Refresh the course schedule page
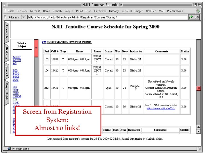Image resolution: width=205 pixels, height=154 pixels. (35, 11)
